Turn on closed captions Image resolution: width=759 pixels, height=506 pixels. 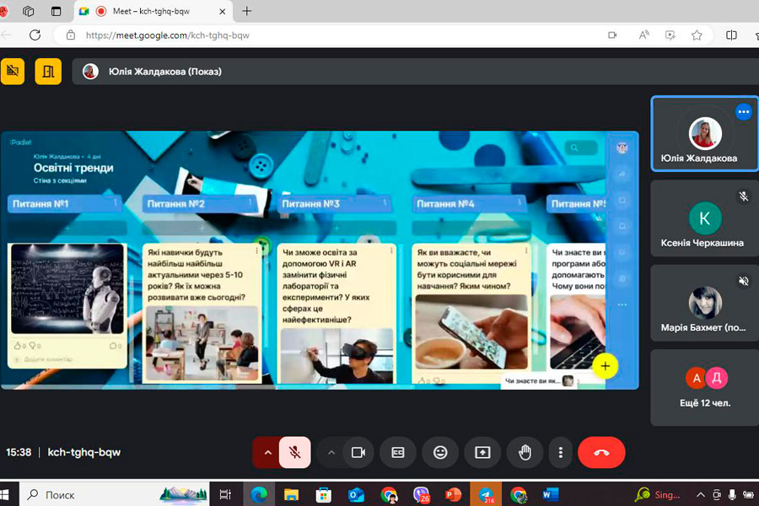[x=398, y=452]
